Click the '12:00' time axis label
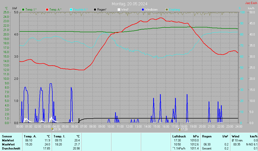This screenshot has height=151, width=258. (x=129, y=127)
